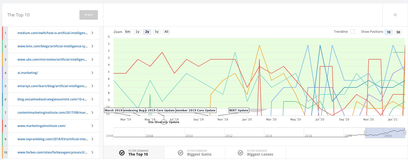Expand the blog.socialmediastrategiessummit.com row chevron
408x160 pixels.
point(92,99)
